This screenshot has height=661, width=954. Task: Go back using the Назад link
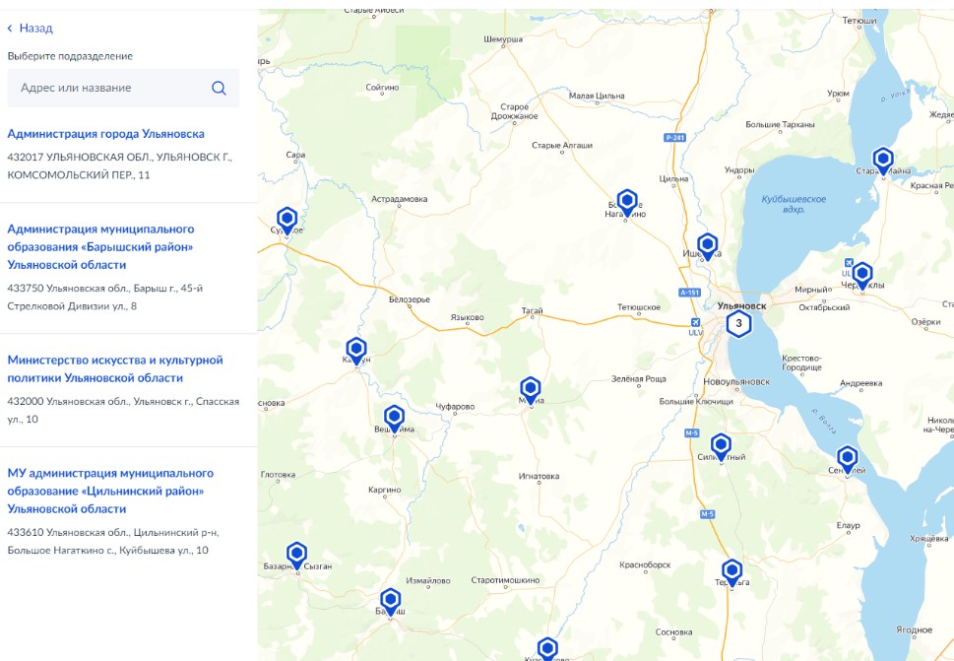point(31,29)
